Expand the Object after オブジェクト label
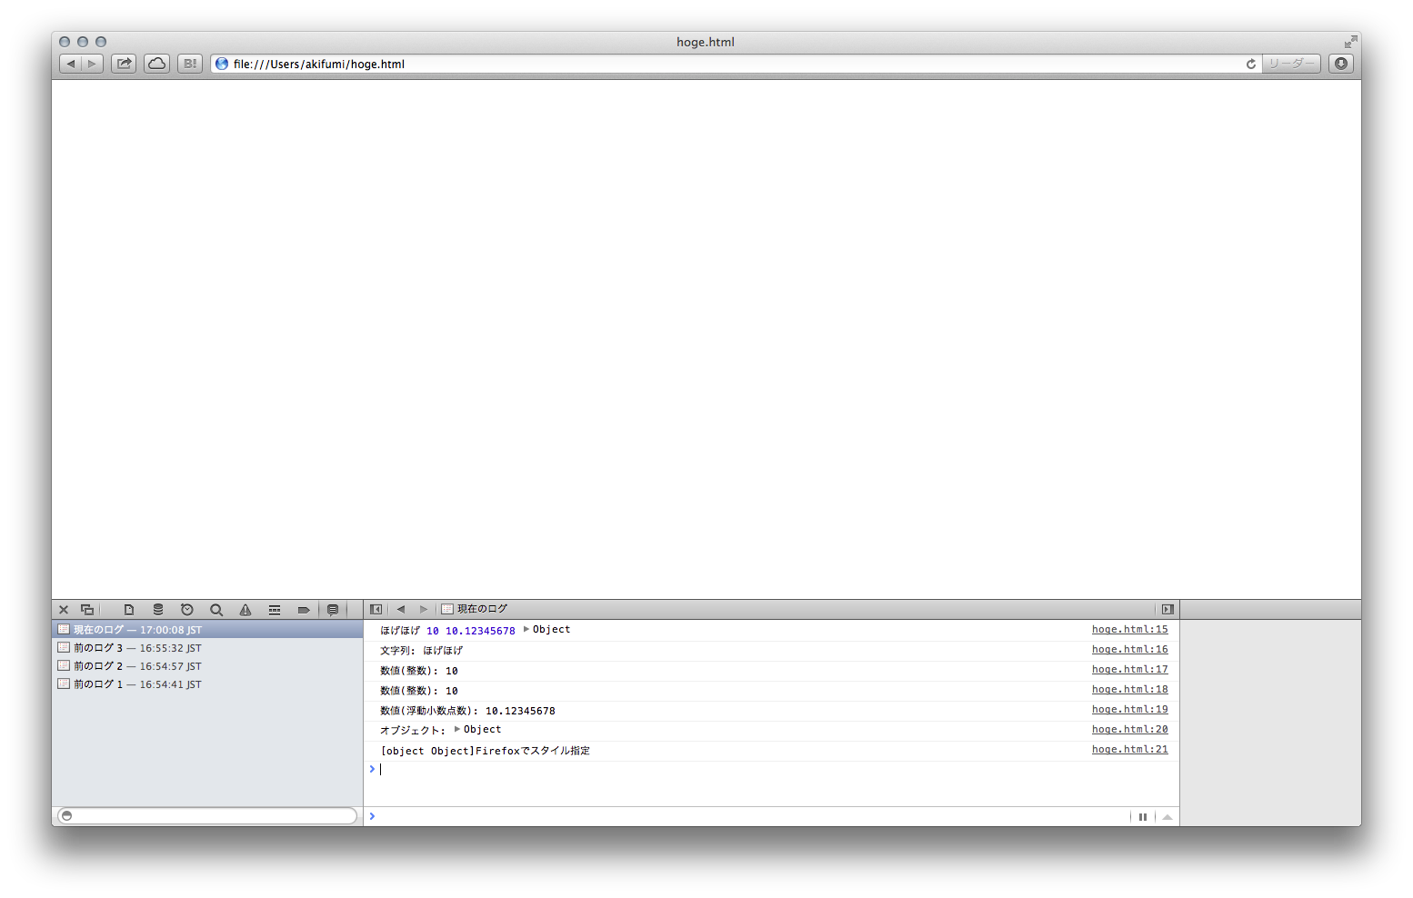 (x=457, y=729)
